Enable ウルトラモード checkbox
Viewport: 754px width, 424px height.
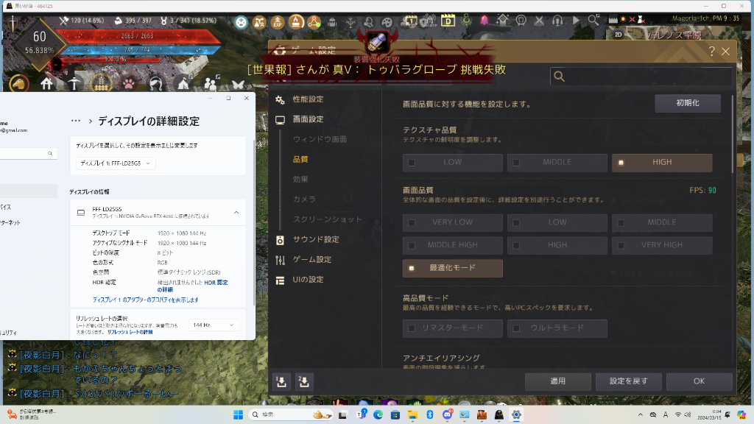516,328
